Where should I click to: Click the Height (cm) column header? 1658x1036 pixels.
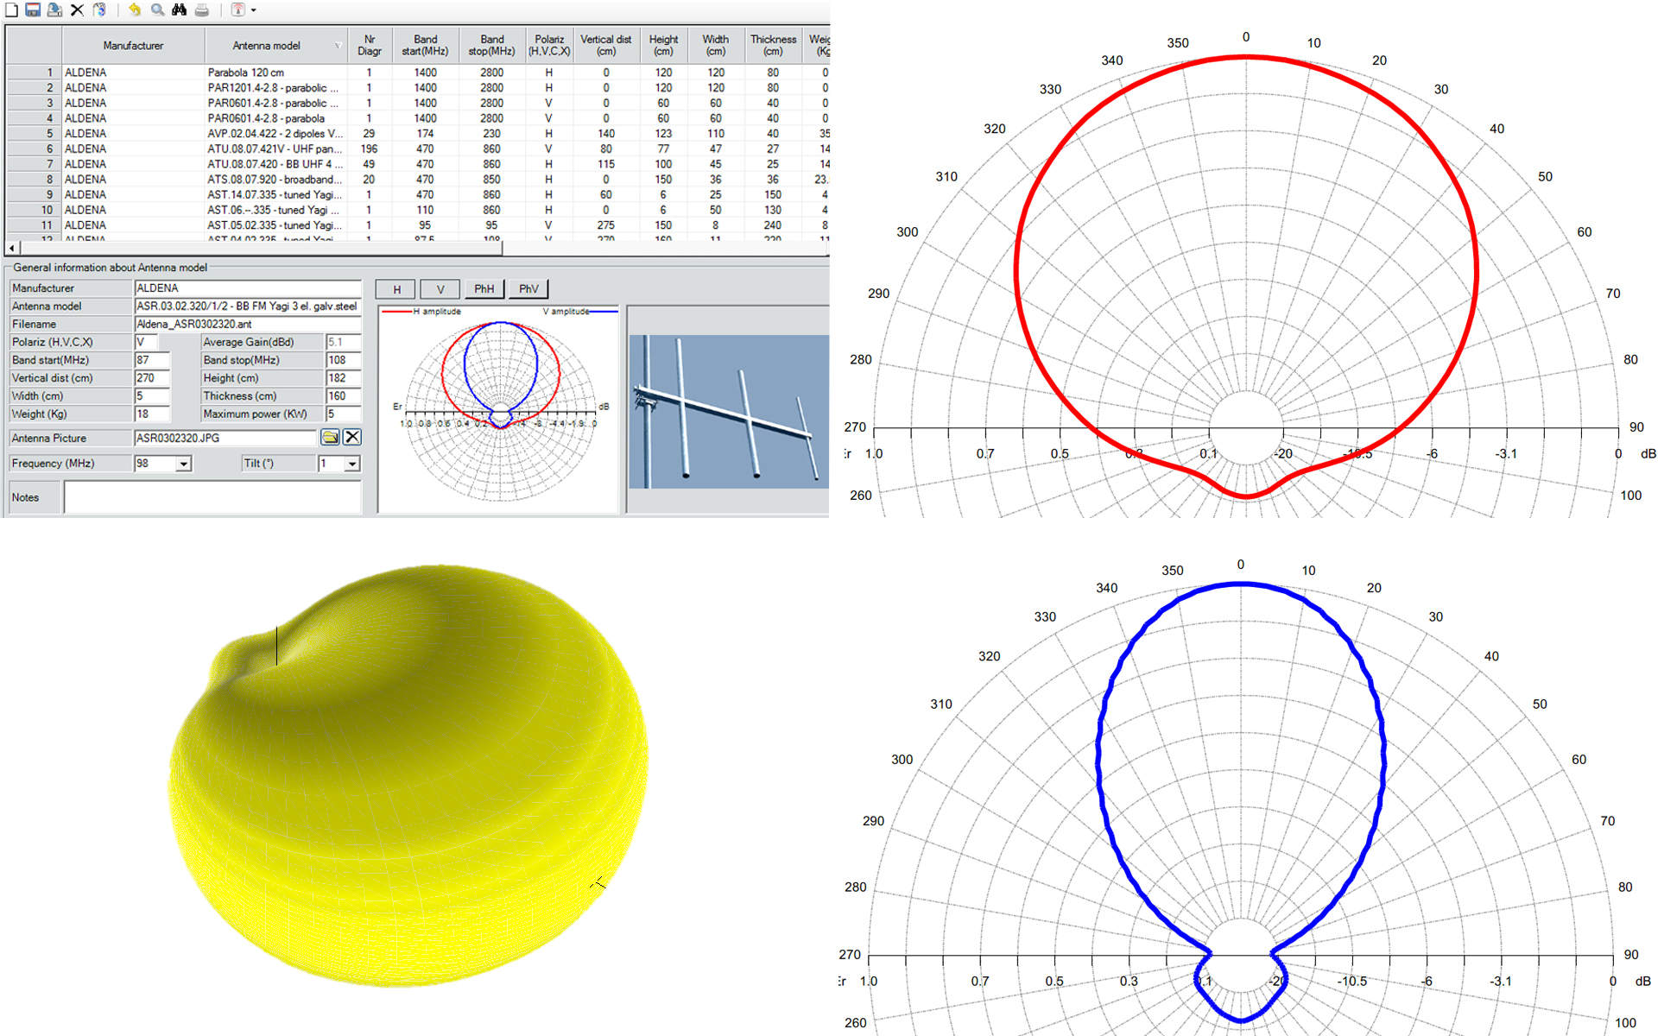pyautogui.click(x=663, y=46)
